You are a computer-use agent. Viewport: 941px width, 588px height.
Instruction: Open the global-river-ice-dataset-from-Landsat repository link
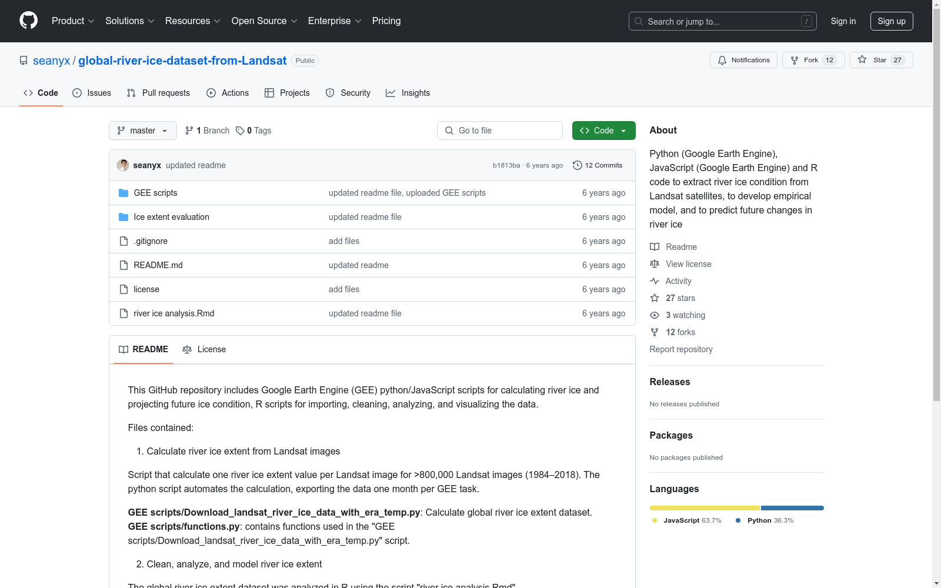(x=182, y=61)
